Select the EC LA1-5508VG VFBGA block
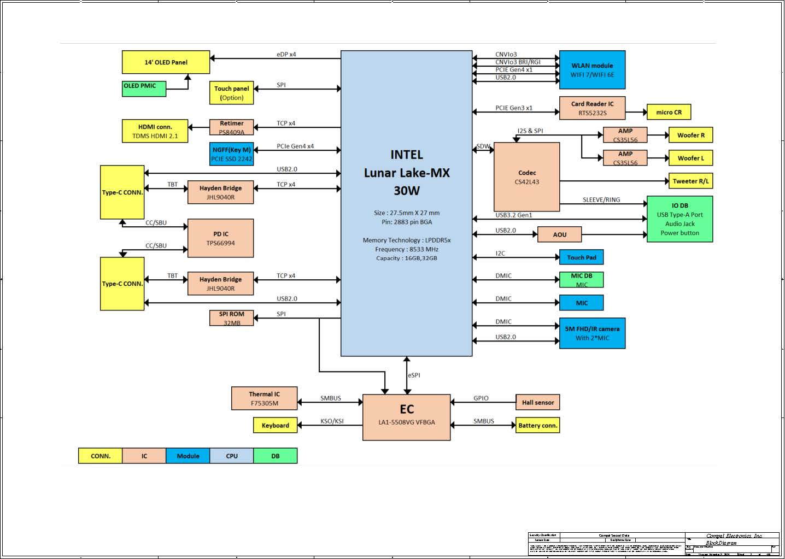Viewport: 785px width, 559px height. click(x=407, y=417)
